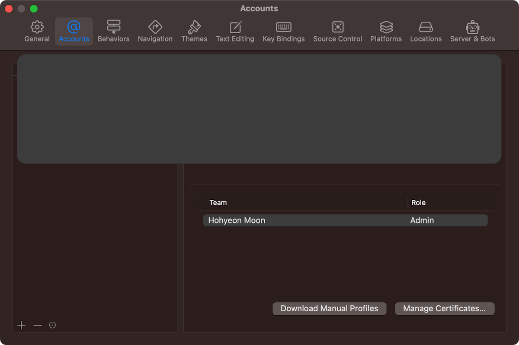519x345 pixels.
Task: Open the account actions ellipsis menu
Action: (53, 325)
